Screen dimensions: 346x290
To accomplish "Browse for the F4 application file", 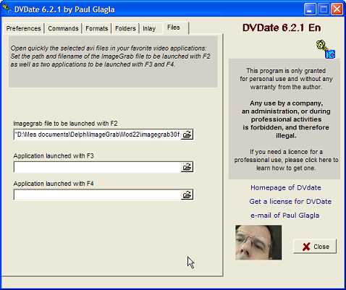I will click(187, 195).
